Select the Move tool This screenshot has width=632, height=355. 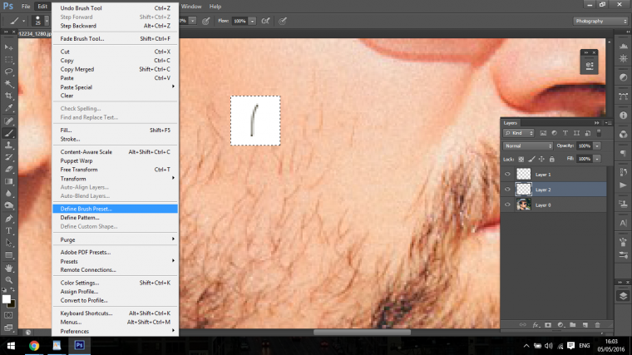(8, 47)
